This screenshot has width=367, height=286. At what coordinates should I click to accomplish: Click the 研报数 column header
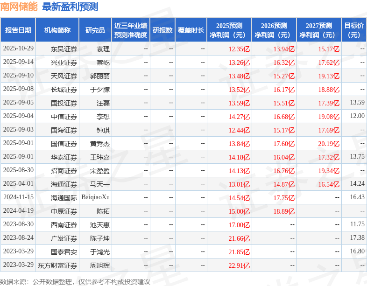[162, 30]
